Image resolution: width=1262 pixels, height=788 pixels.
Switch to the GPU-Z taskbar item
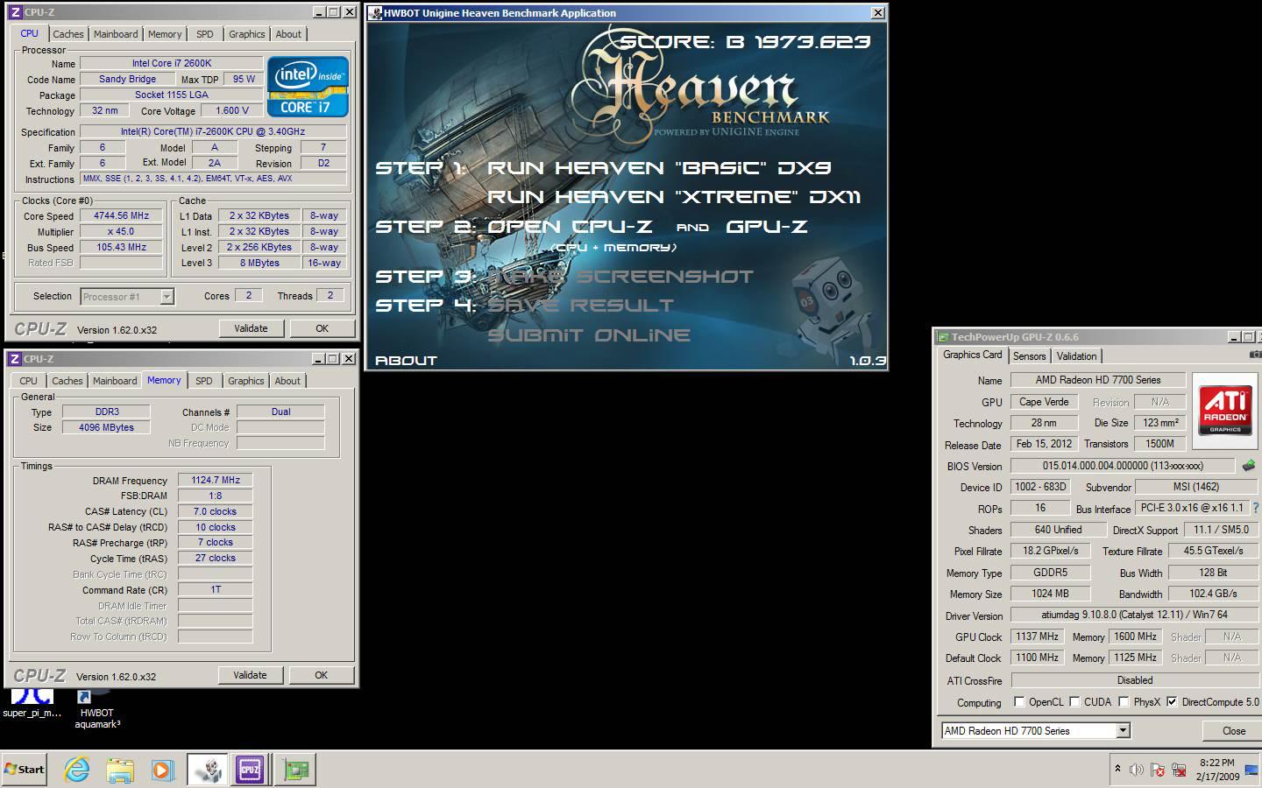(x=295, y=770)
